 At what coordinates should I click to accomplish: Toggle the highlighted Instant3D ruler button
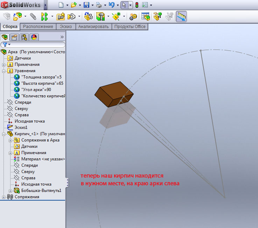point(181,16)
